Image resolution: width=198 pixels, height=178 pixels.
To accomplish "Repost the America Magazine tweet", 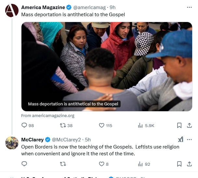I will click(66, 125).
